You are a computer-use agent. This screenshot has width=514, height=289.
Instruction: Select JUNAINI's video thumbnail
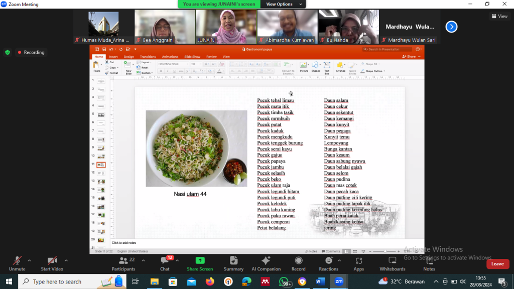click(x=226, y=27)
